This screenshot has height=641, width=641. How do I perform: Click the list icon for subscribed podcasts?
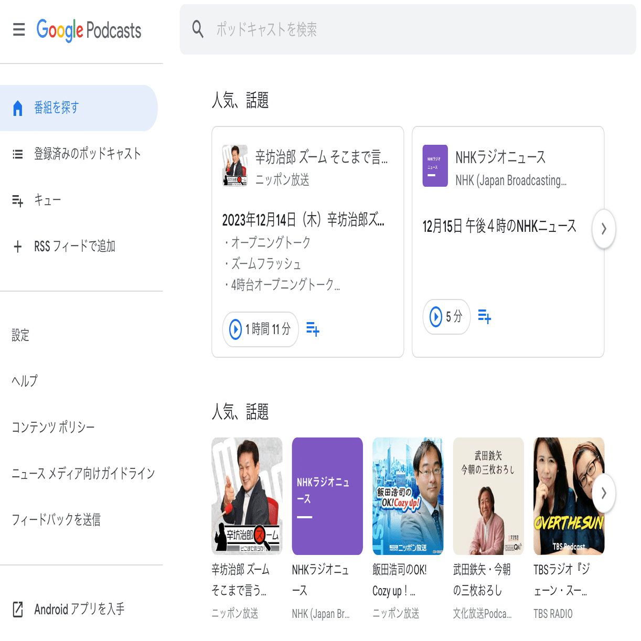(18, 154)
